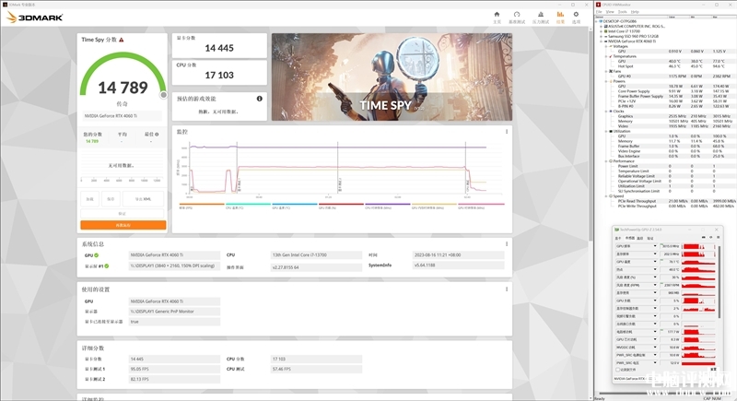Click the Time Spy banner image
Screen dimensions: 737x401
(x=392, y=77)
